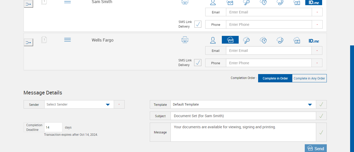The image size is (354, 152).
Task: Select Complete in Any Order option
Action: tap(309, 78)
